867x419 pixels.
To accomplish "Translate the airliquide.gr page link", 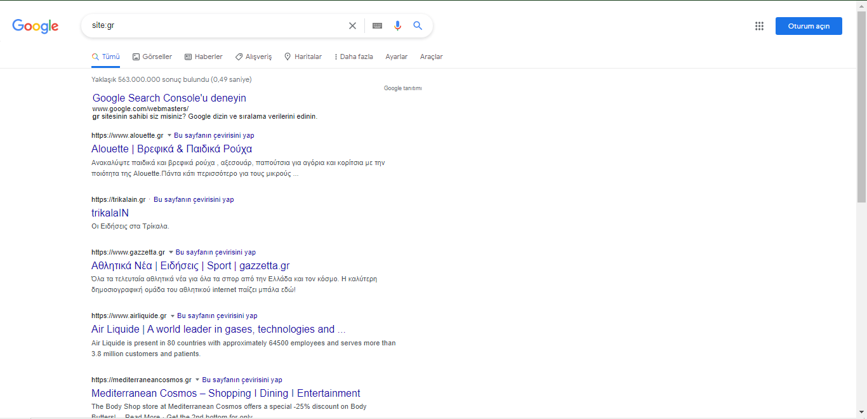I will point(217,316).
